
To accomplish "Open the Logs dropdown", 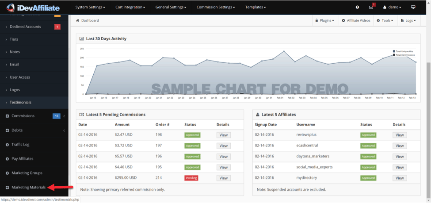I will point(408,21).
